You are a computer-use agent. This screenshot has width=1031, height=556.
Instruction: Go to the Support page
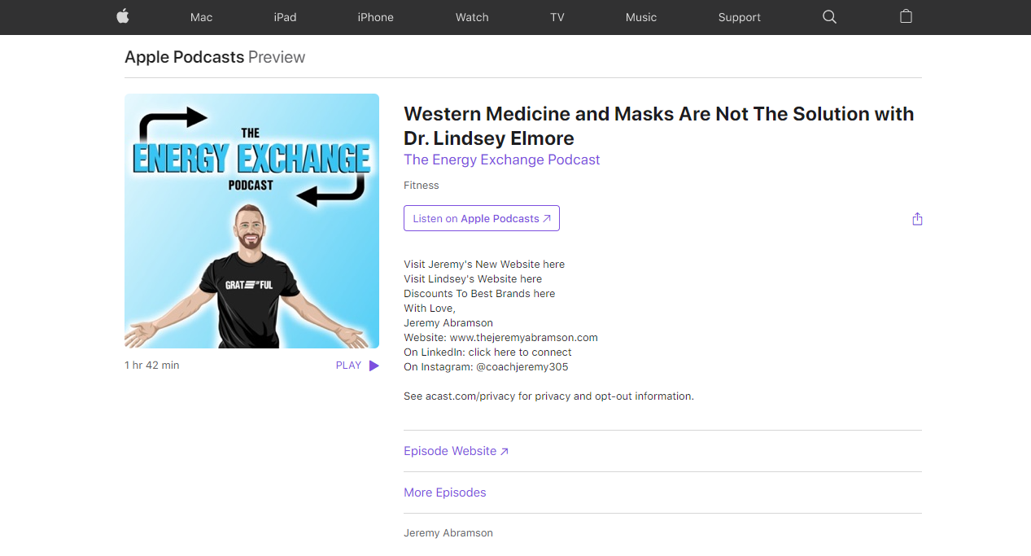click(739, 17)
